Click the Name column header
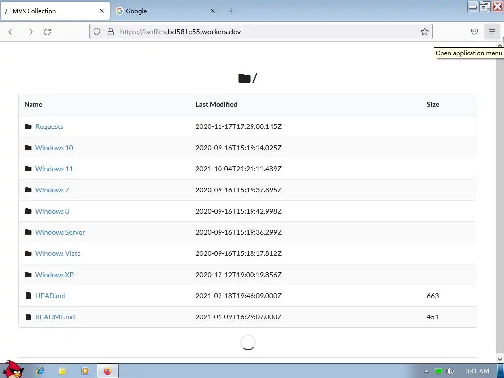This screenshot has width=504, height=378. [33, 104]
